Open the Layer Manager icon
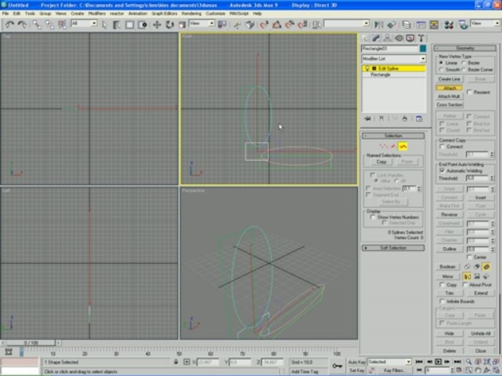Image resolution: width=502 pixels, height=376 pixels. tap(407, 25)
